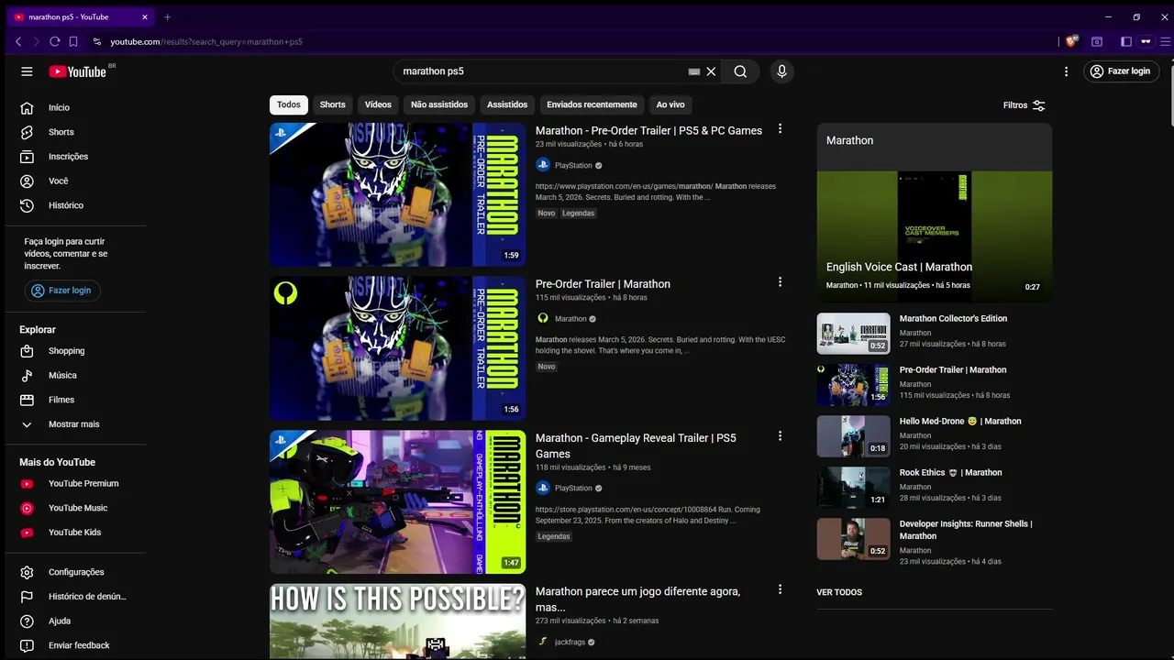Open Configurações in the sidebar
Image resolution: width=1174 pixels, height=660 pixels.
75,572
